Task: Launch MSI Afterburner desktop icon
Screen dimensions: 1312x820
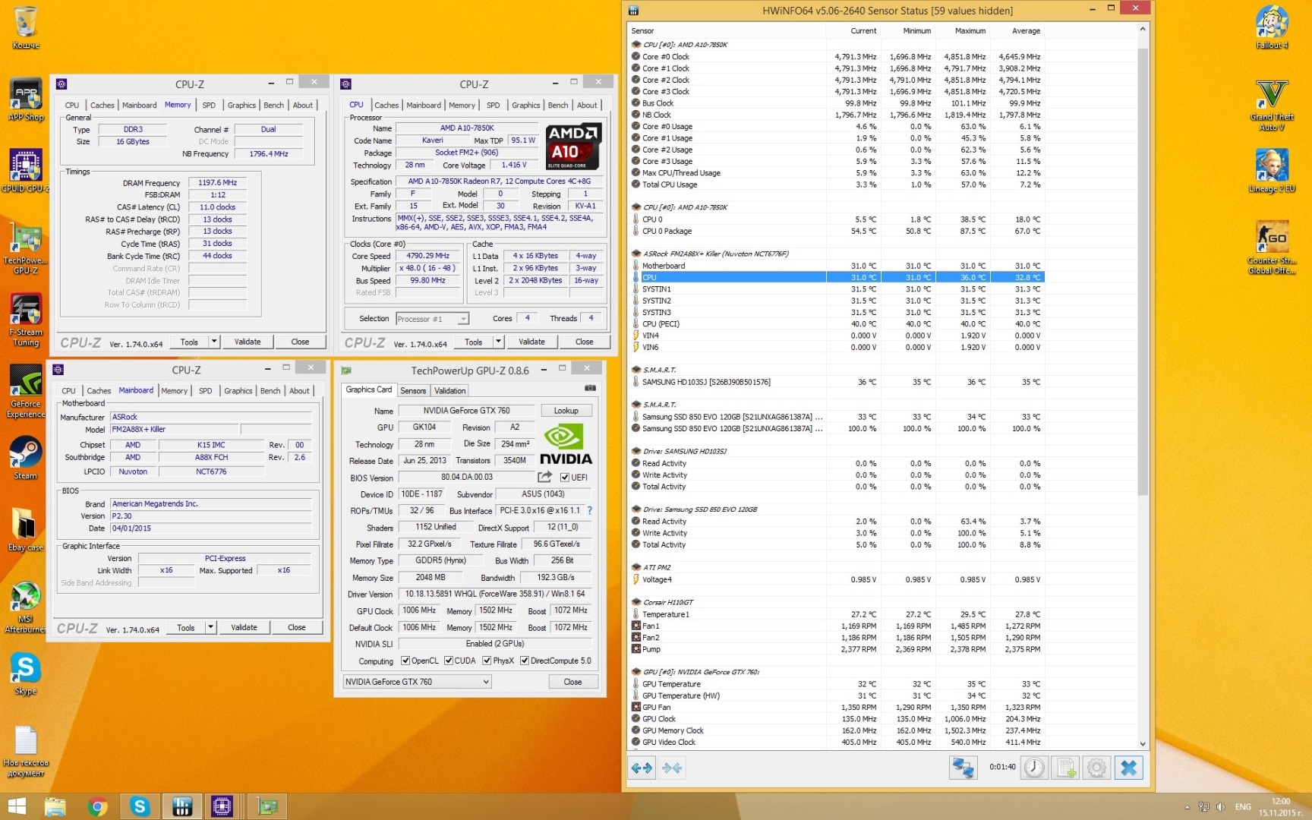Action: click(x=25, y=606)
